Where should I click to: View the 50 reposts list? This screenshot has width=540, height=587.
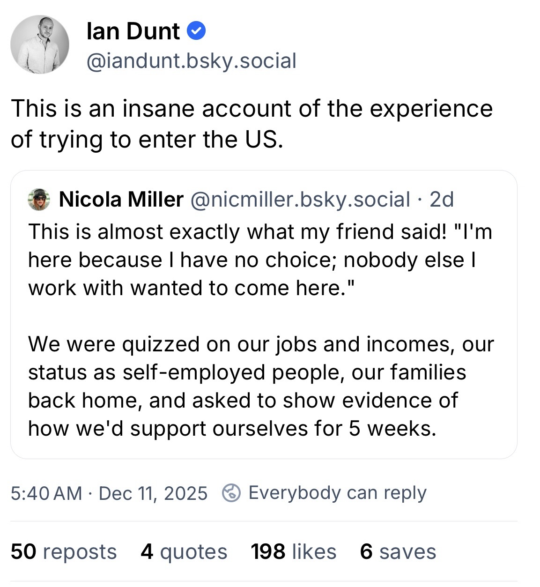[64, 551]
